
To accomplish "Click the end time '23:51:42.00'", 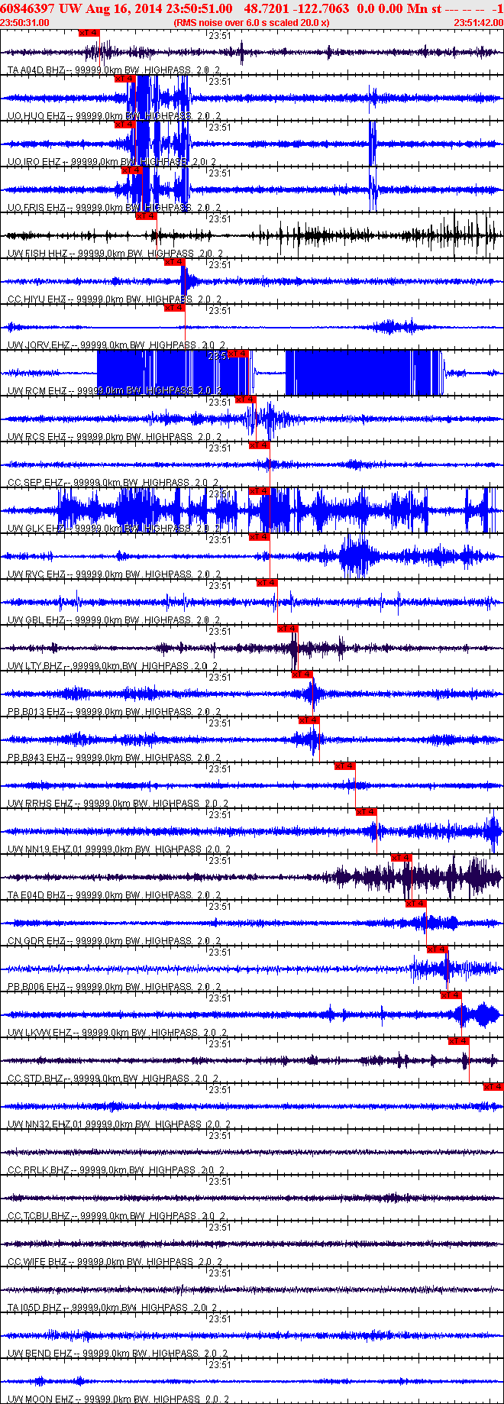I will 478,23.
